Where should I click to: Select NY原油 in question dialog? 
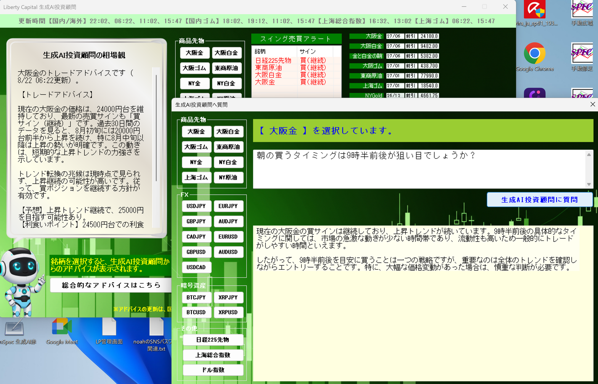click(x=228, y=178)
